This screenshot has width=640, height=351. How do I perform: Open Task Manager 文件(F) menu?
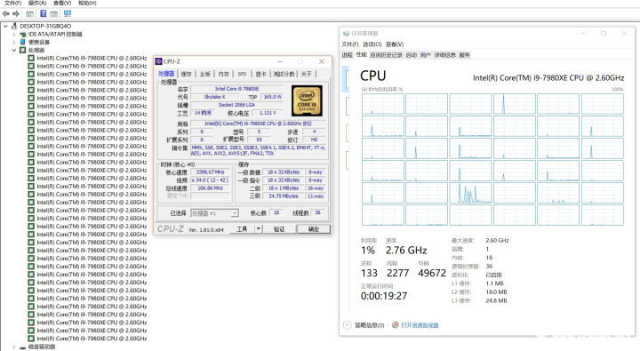350,44
